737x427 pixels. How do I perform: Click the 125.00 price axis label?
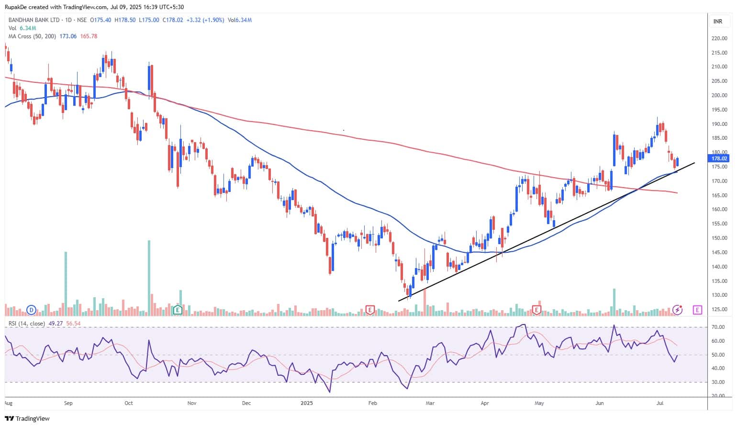tap(720, 309)
